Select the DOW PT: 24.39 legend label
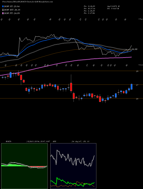The width and height of the screenshot is (143, 189). click(x=12, y=13)
